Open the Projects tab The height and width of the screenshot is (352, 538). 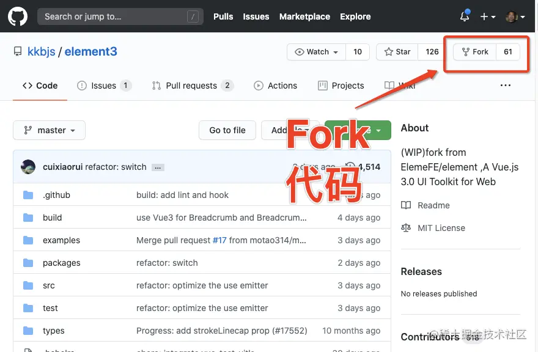tap(341, 86)
